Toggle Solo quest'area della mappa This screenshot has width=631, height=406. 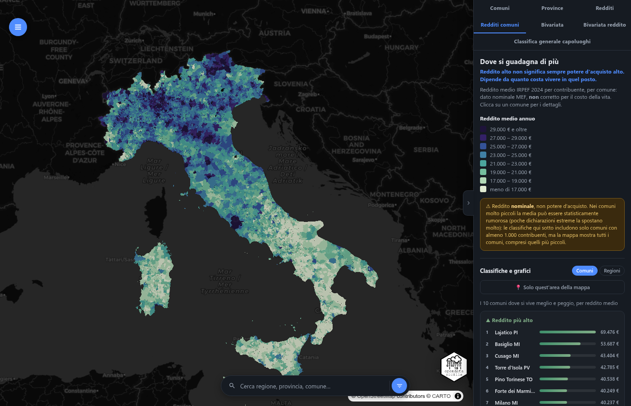pyautogui.click(x=552, y=287)
